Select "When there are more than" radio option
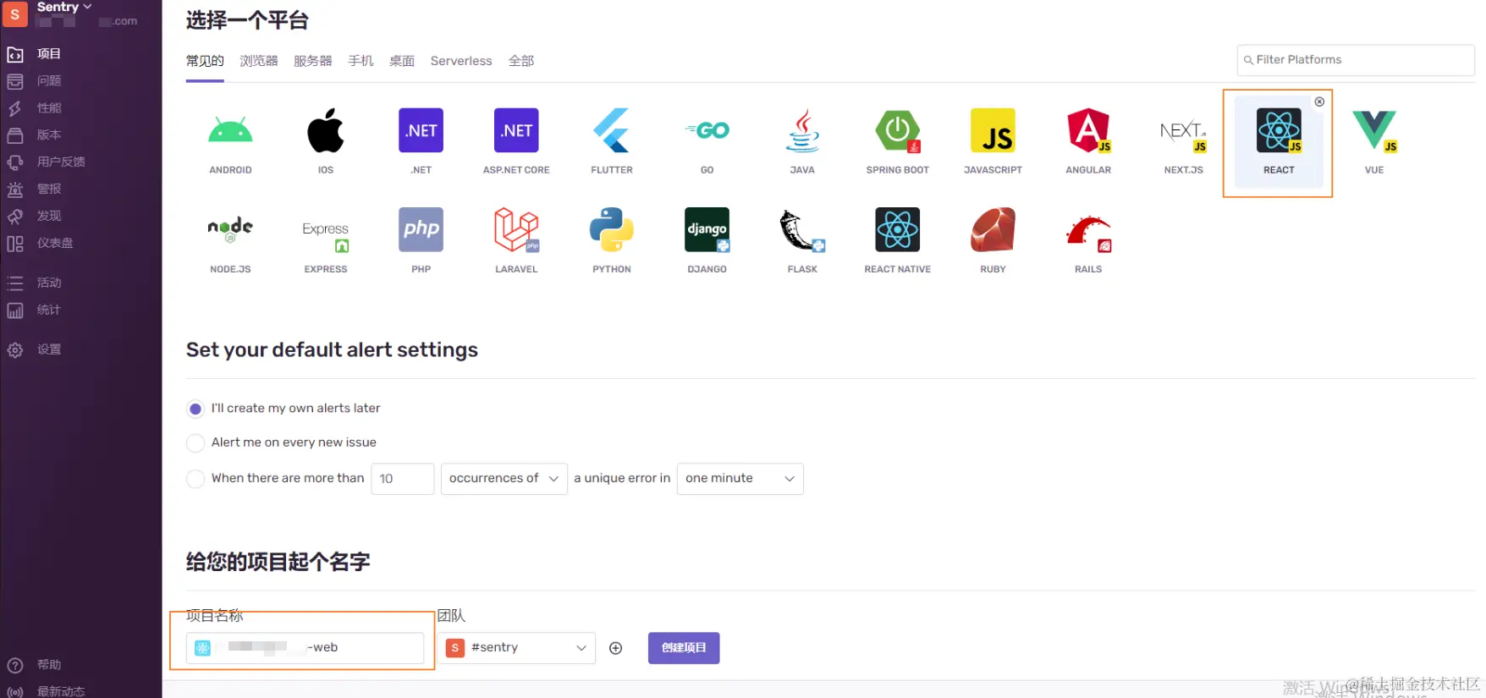The height and width of the screenshot is (698, 1486). click(195, 479)
